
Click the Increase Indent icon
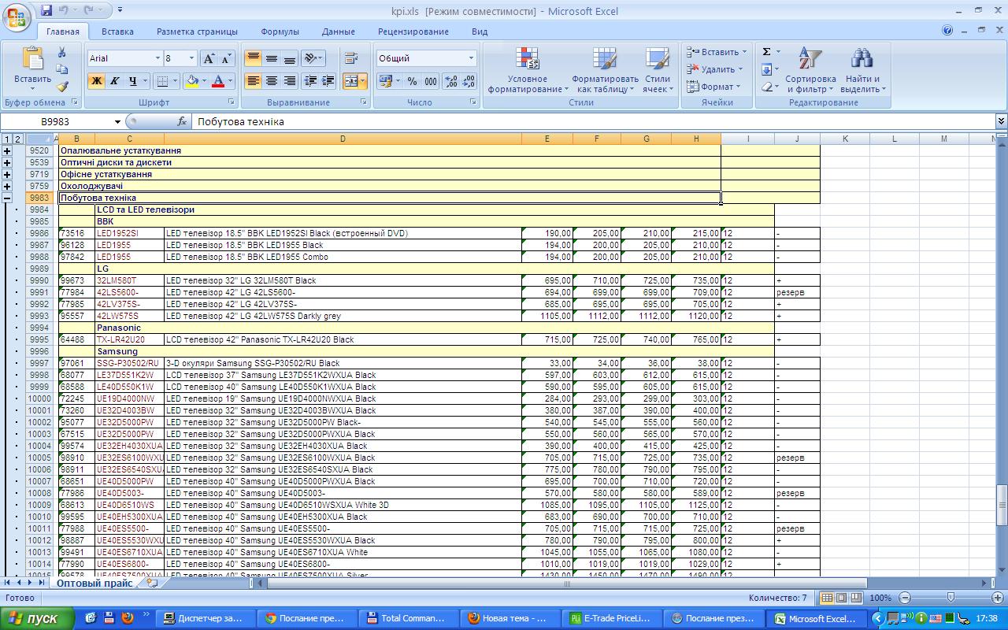click(x=328, y=81)
